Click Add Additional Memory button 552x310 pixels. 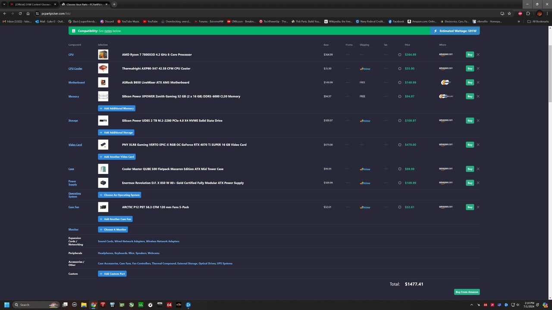point(117,108)
